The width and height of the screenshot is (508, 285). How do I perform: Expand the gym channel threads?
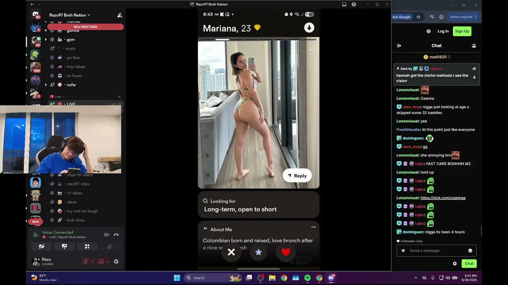(46, 40)
